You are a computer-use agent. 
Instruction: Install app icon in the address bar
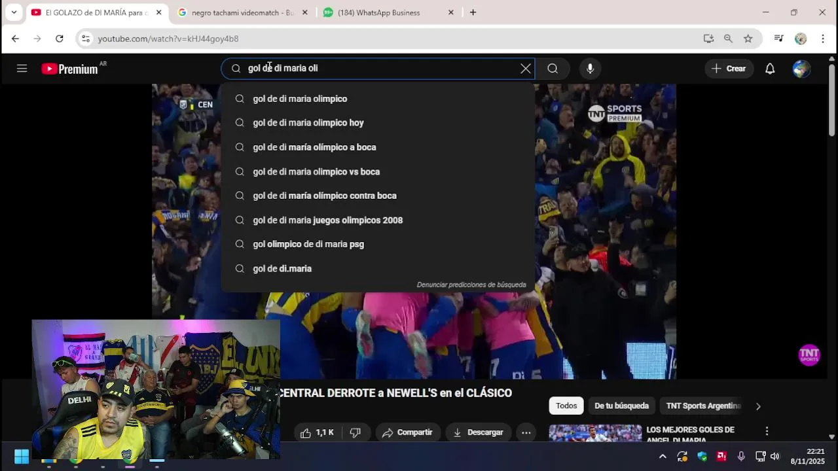pyautogui.click(x=708, y=39)
